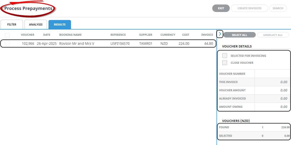Sort results by Booking Name column header

pyautogui.click(x=70, y=35)
